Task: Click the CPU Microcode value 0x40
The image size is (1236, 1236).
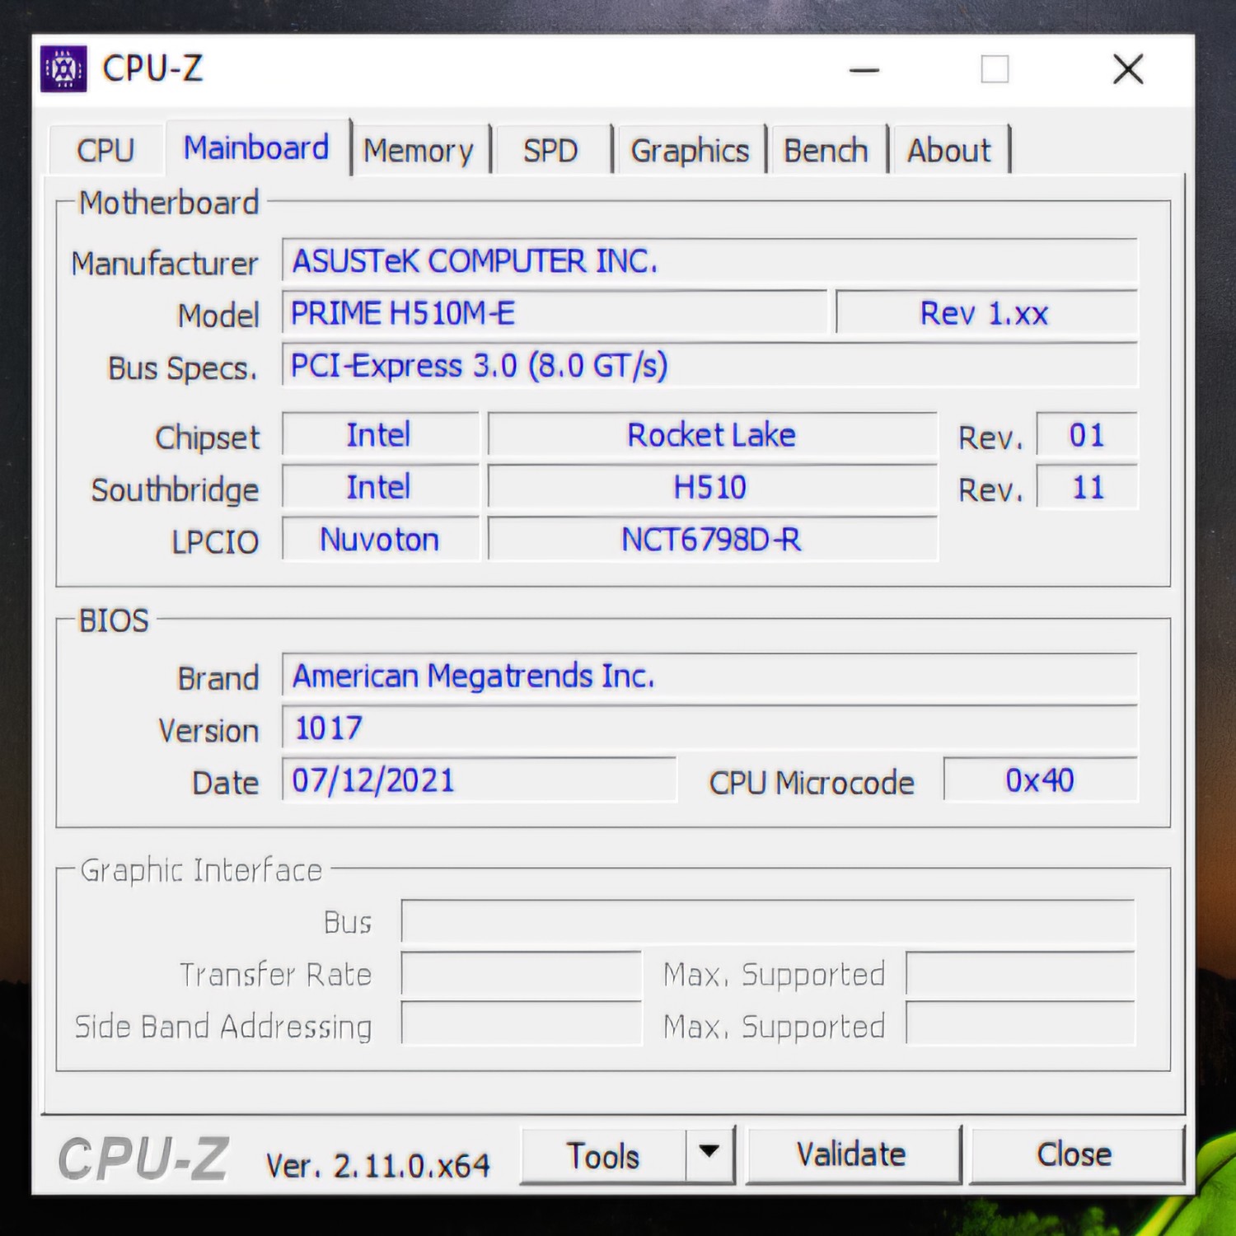Action: (1040, 780)
